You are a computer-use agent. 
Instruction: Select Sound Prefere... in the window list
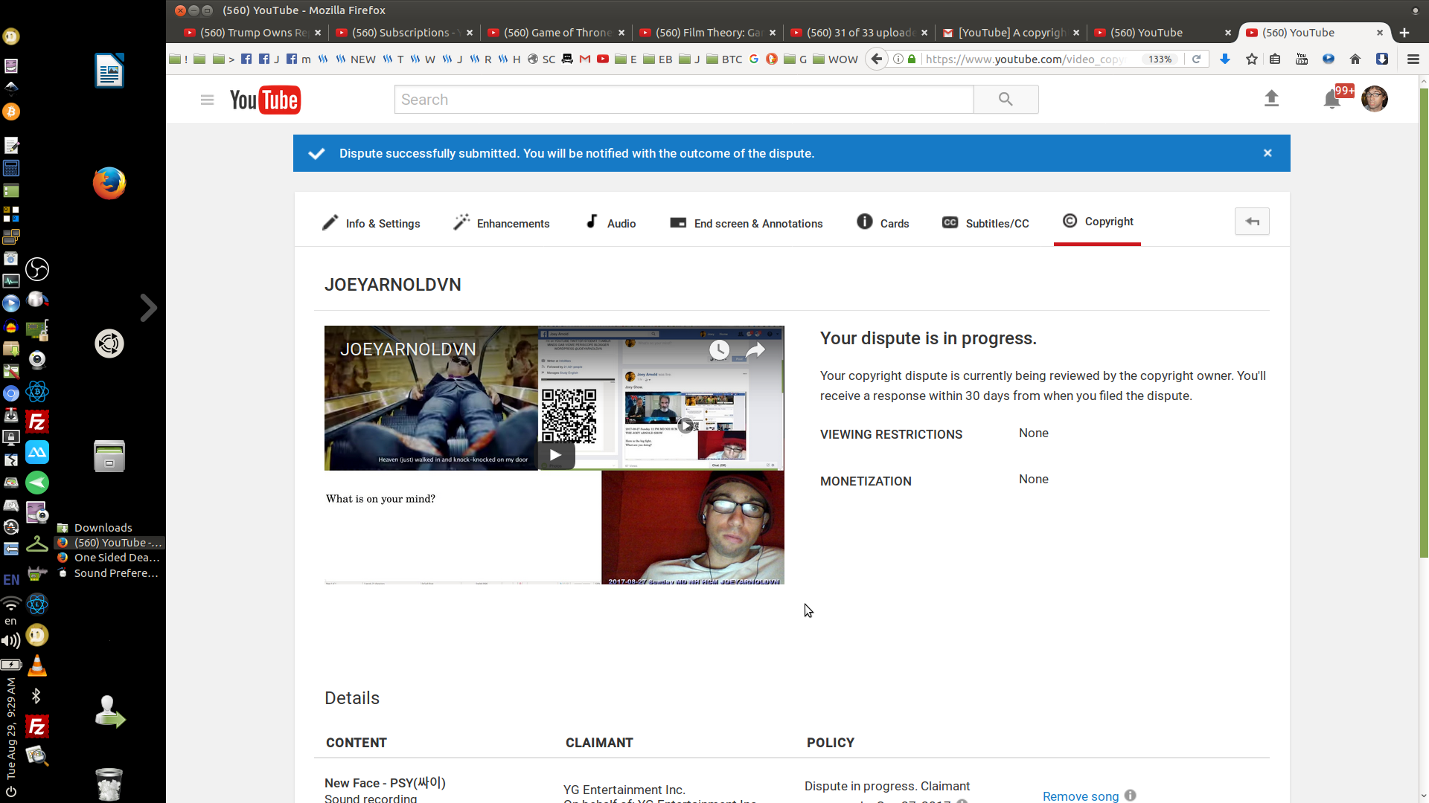(x=109, y=573)
